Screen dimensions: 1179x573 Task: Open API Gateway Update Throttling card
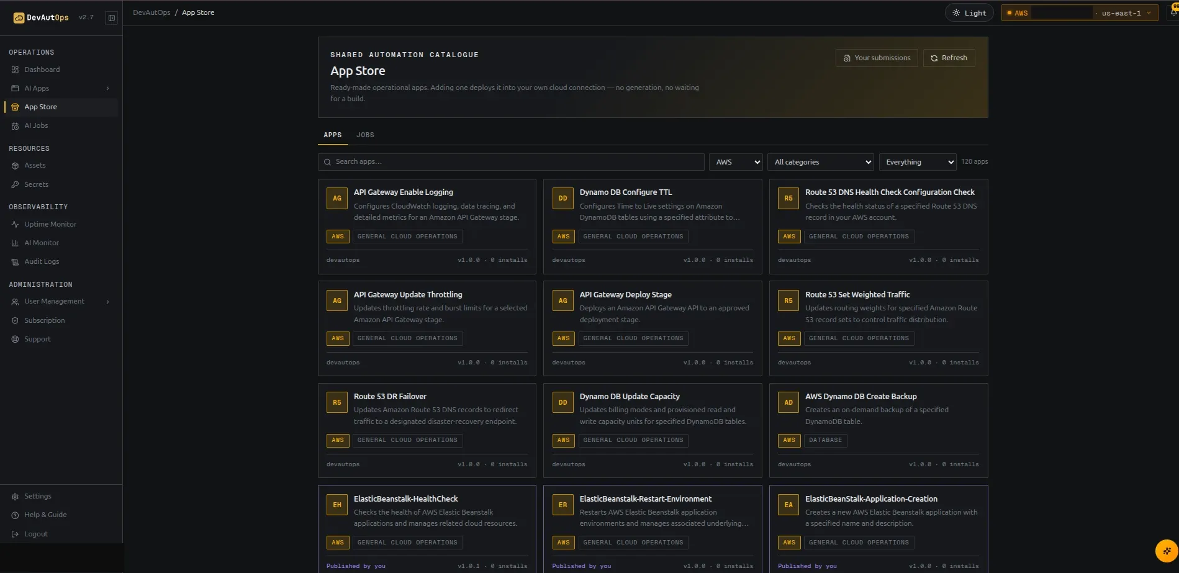coord(427,328)
